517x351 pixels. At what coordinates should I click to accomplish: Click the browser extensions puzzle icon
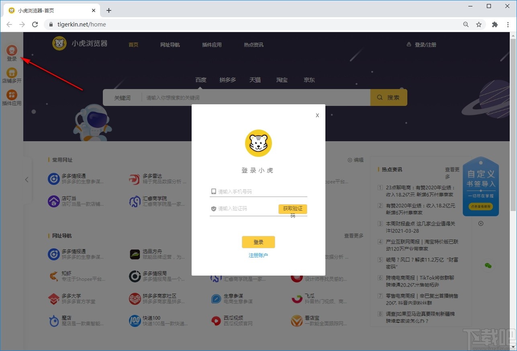click(495, 24)
